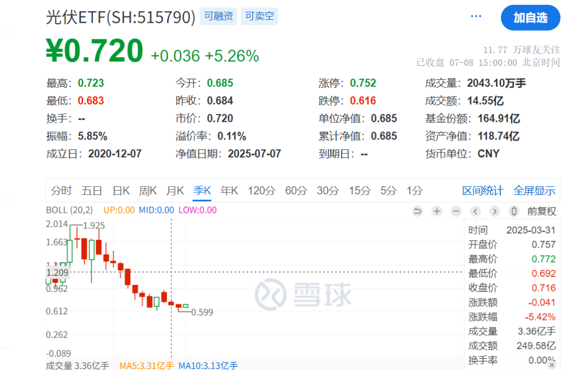This screenshot has width=583, height=370.
Task: Click the 涨跌幅 -5.42% panel value
Action: coord(540,317)
